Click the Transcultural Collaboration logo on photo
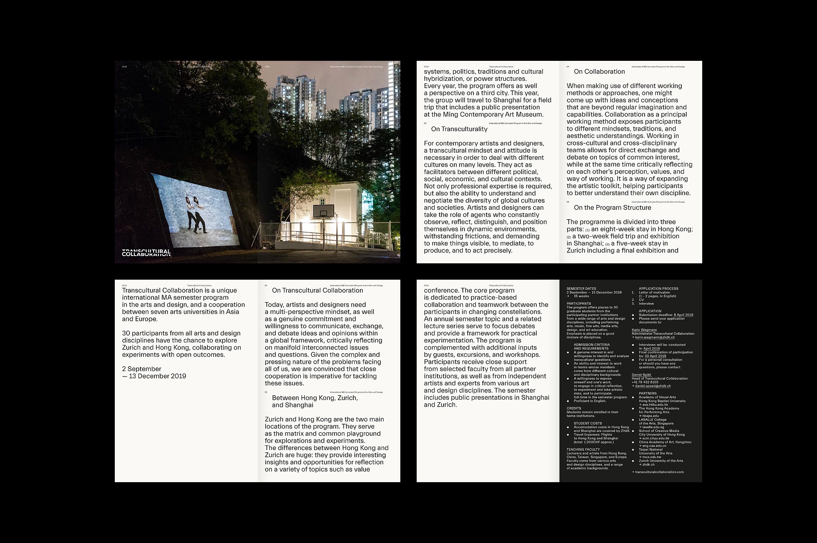The height and width of the screenshot is (543, 817). (146, 252)
